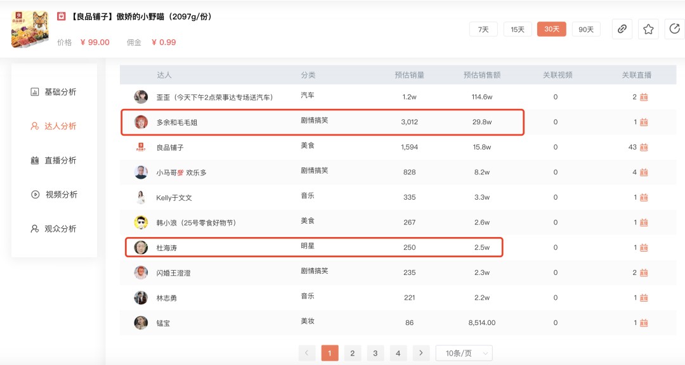Select the 90天 time range

[x=586, y=29]
